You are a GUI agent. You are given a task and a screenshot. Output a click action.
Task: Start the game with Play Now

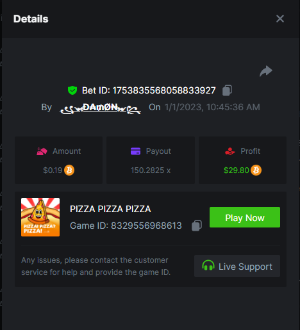click(245, 217)
